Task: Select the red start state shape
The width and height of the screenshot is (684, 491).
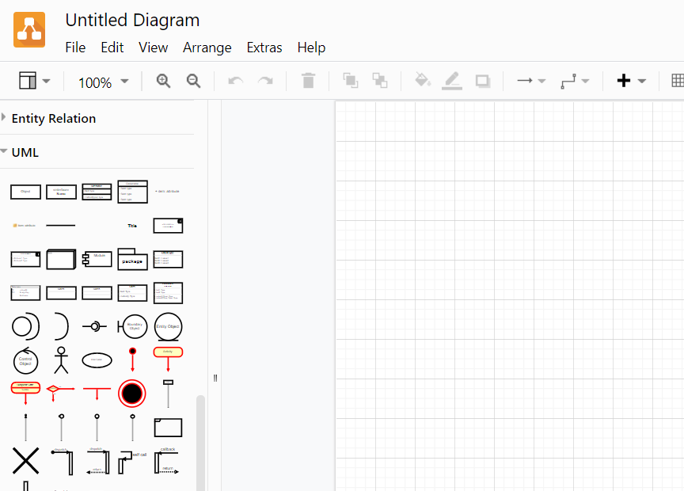Action: [x=133, y=360]
